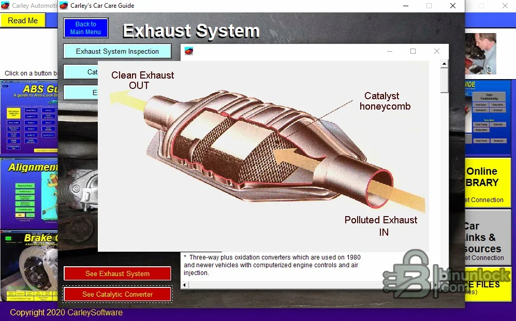Screen dimensions: 516x321
Task: Open the Brake guide thumbnail in background
Action: (x=29, y=266)
